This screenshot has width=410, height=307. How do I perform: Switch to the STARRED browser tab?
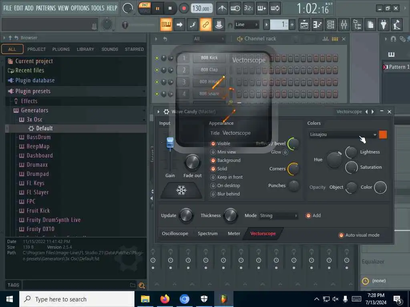(134, 49)
